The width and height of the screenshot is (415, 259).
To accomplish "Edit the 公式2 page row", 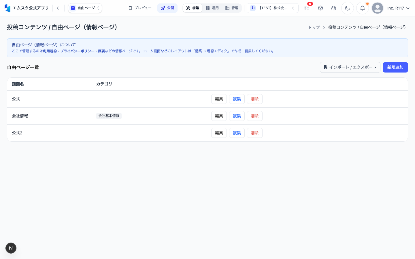I will click(219, 133).
